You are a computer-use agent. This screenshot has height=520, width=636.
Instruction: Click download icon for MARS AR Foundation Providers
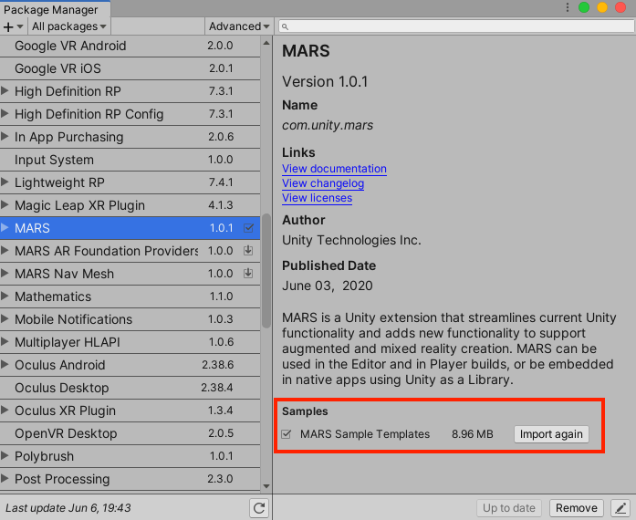point(248,251)
